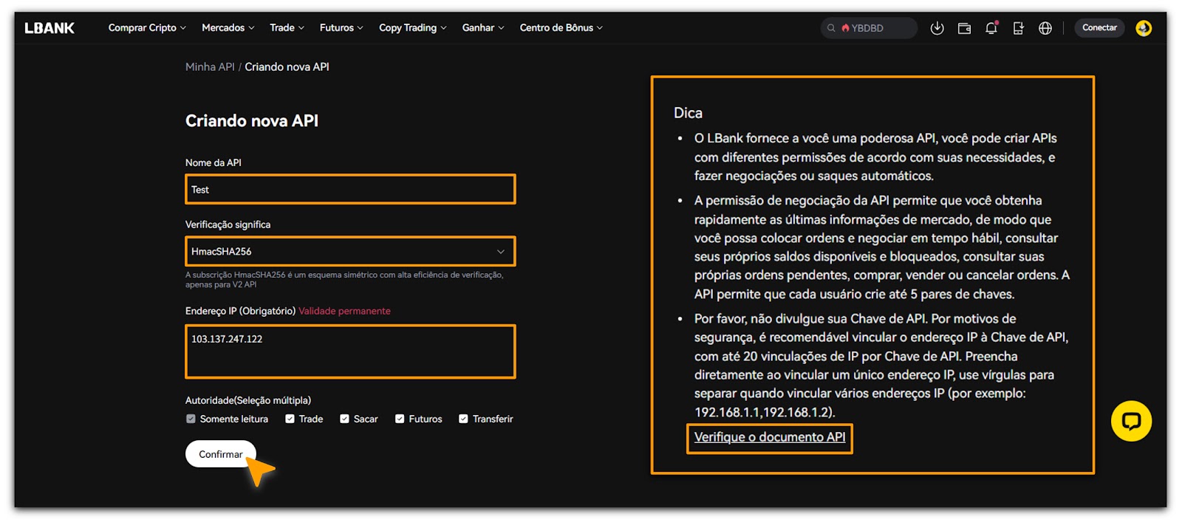Image resolution: width=1182 pixels, height=525 pixels.
Task: Click the mobile app download icon
Action: pos(1018,28)
